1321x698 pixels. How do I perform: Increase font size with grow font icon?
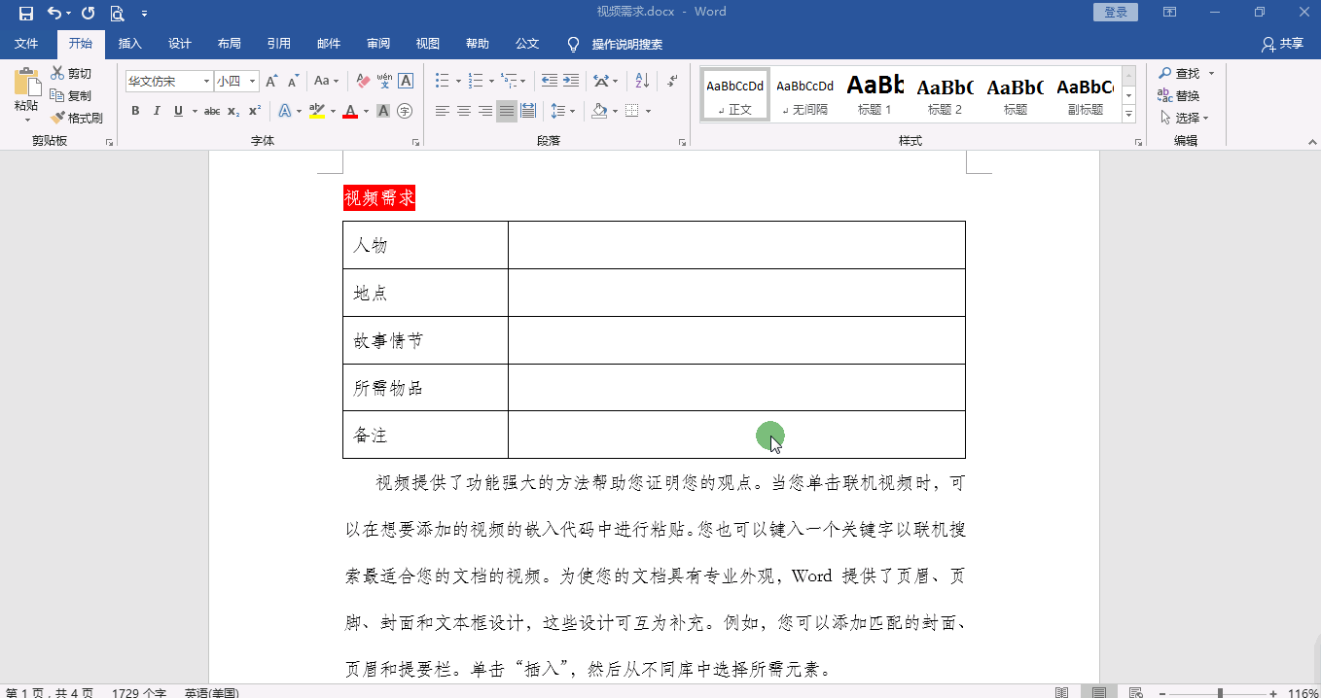point(271,82)
